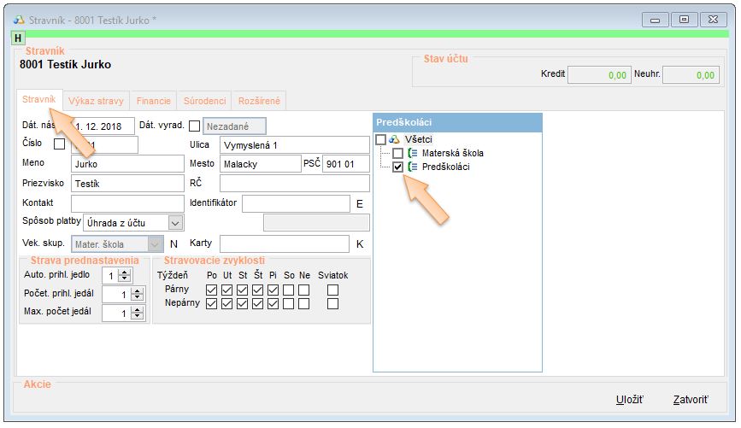Select the Rozšírené tab
This screenshot has width=741, height=428.
coord(261,101)
